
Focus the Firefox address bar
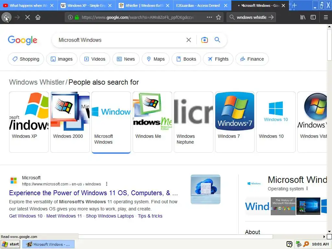[x=137, y=18]
